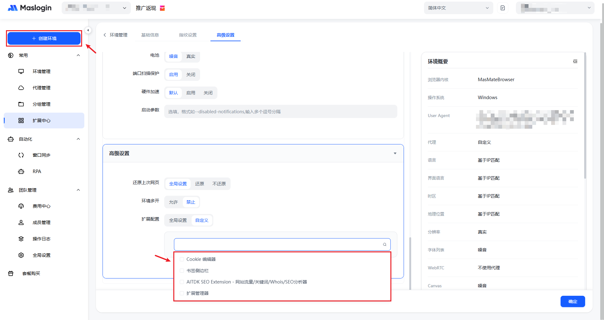Switch to the 指纹设置 tab
Image resolution: width=604 pixels, height=320 pixels.
[x=187, y=35]
